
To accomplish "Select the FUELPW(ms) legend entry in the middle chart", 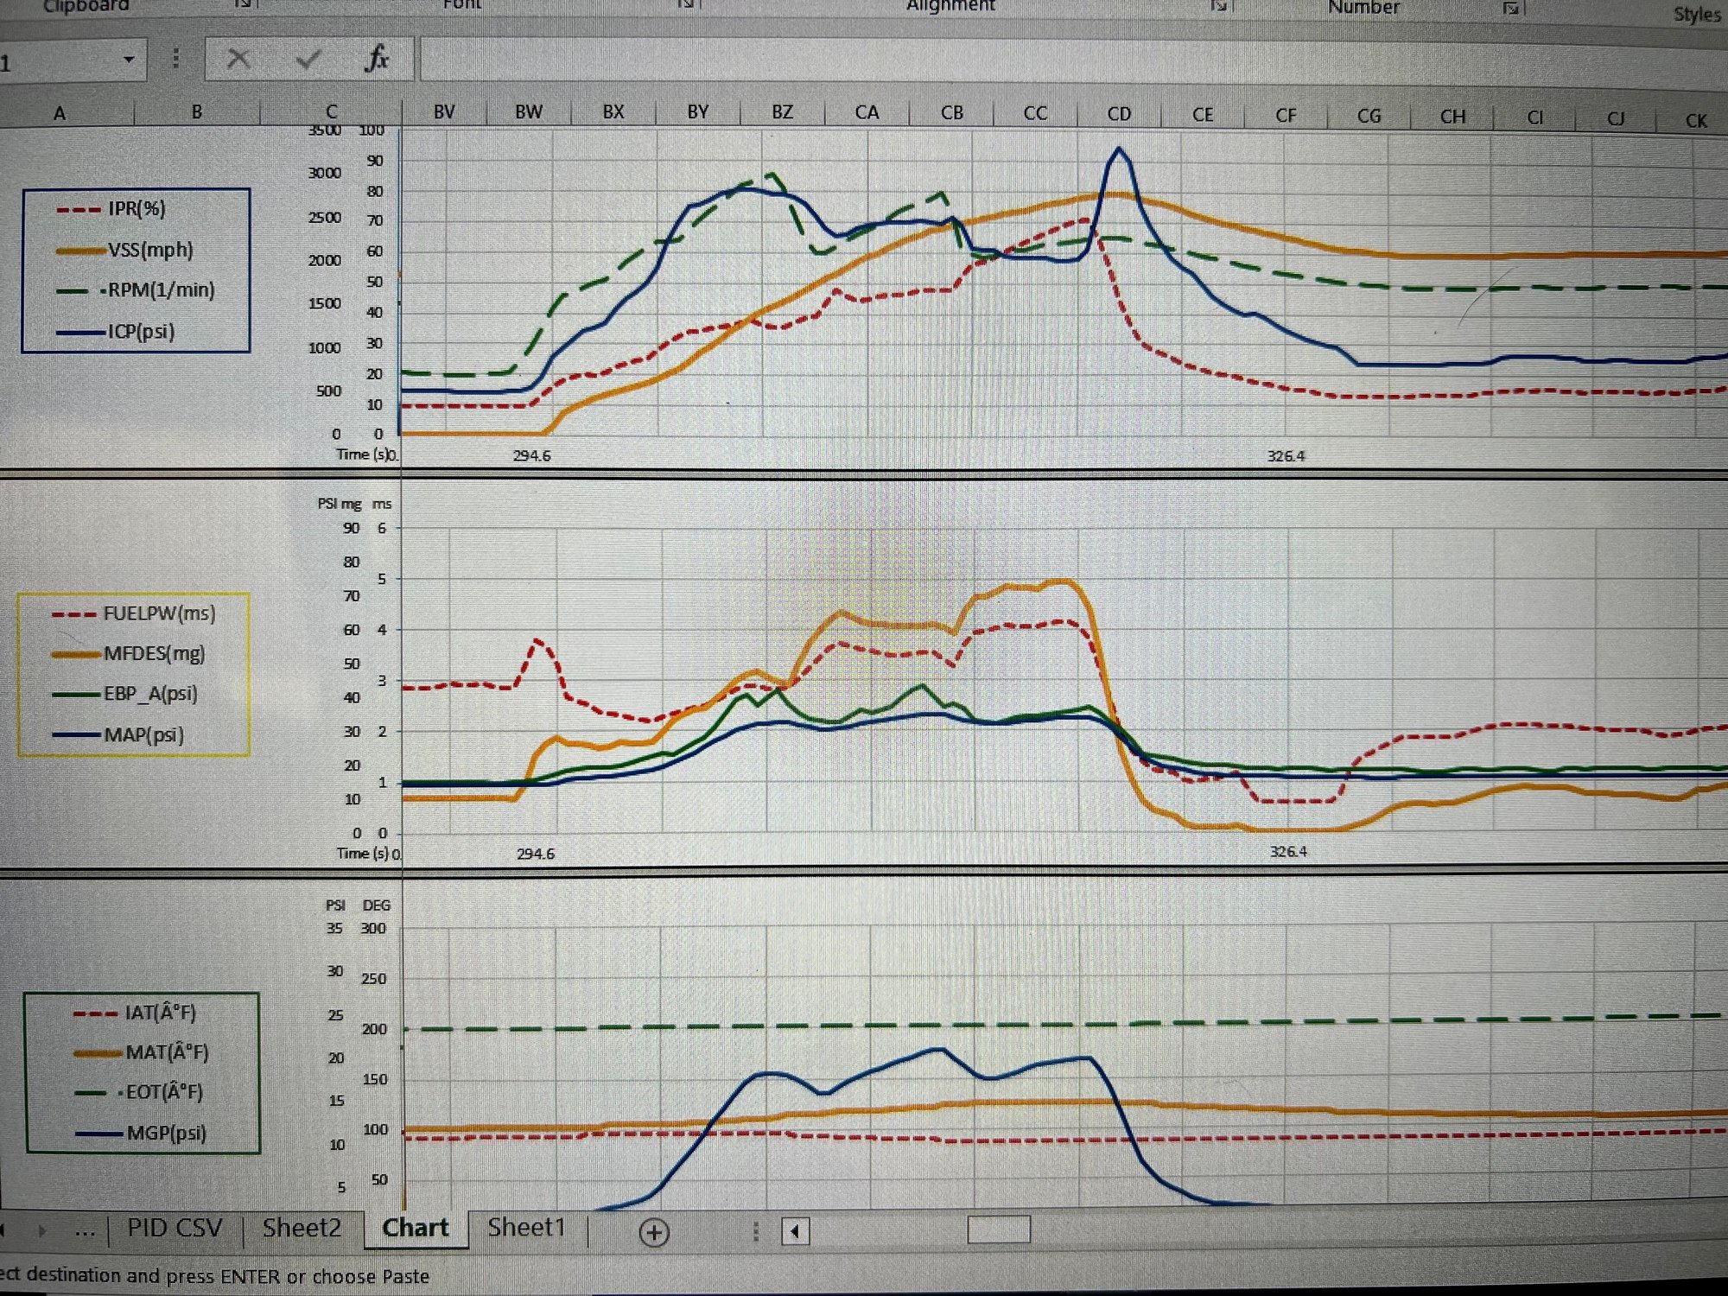I will [x=160, y=615].
